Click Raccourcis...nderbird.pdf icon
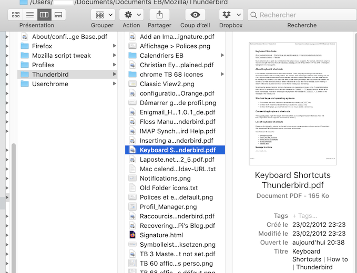The image size is (357, 273). pyautogui.click(x=132, y=216)
